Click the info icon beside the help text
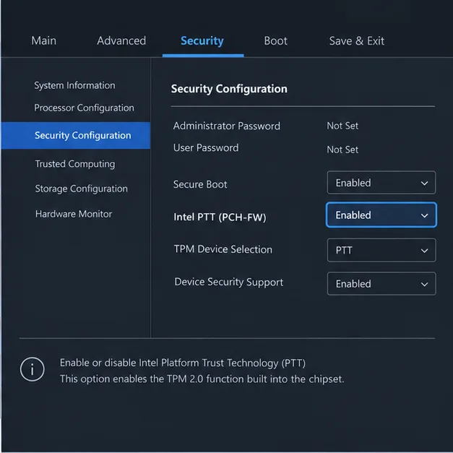The width and height of the screenshot is (453, 453). [x=32, y=369]
